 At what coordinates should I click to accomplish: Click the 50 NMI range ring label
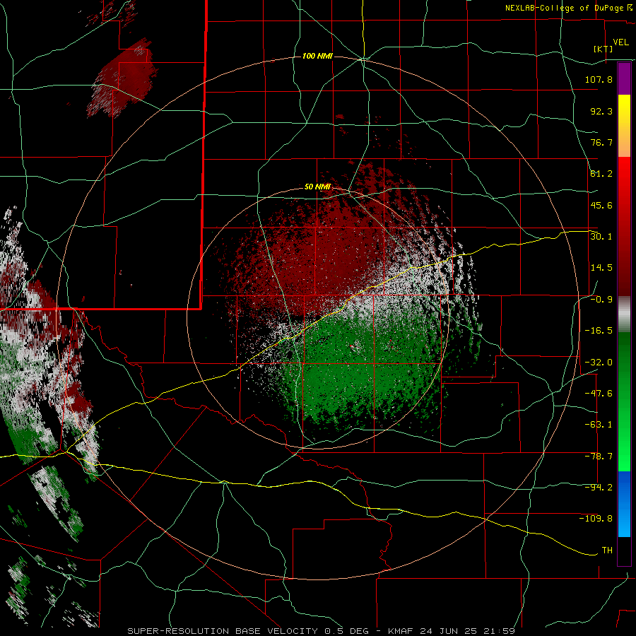(x=317, y=187)
